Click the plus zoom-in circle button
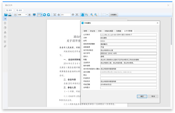Image resolution: width=175 pixels, height=113 pixels. [29, 15]
